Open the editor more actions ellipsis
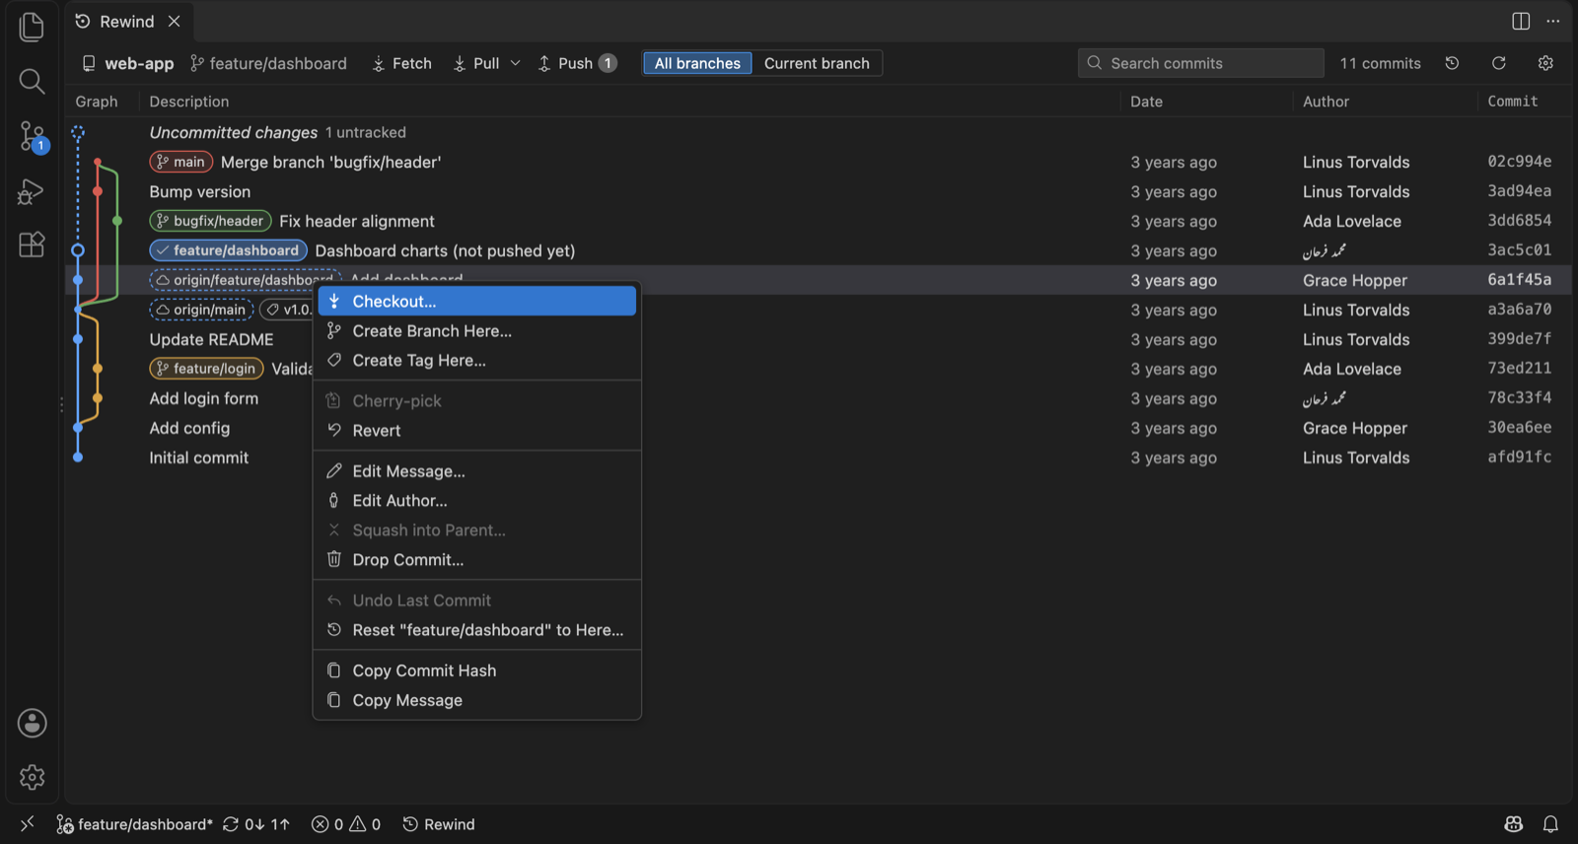The height and width of the screenshot is (844, 1578). pyautogui.click(x=1553, y=21)
